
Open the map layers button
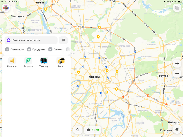177,8
